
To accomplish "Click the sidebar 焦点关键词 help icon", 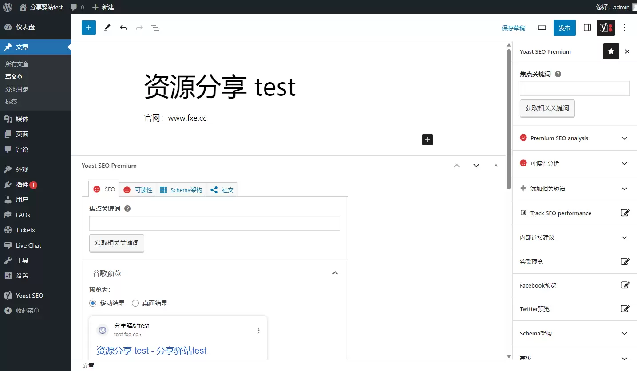I will [x=558, y=74].
